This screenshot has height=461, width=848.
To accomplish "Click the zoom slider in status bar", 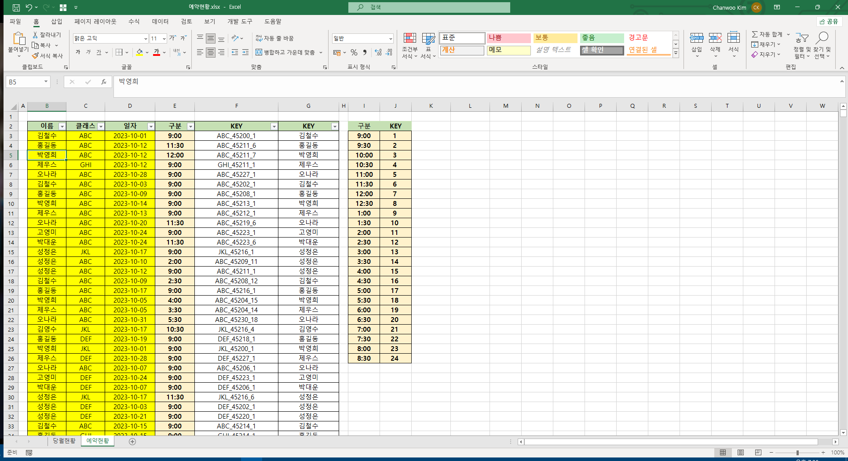I will pos(797,452).
